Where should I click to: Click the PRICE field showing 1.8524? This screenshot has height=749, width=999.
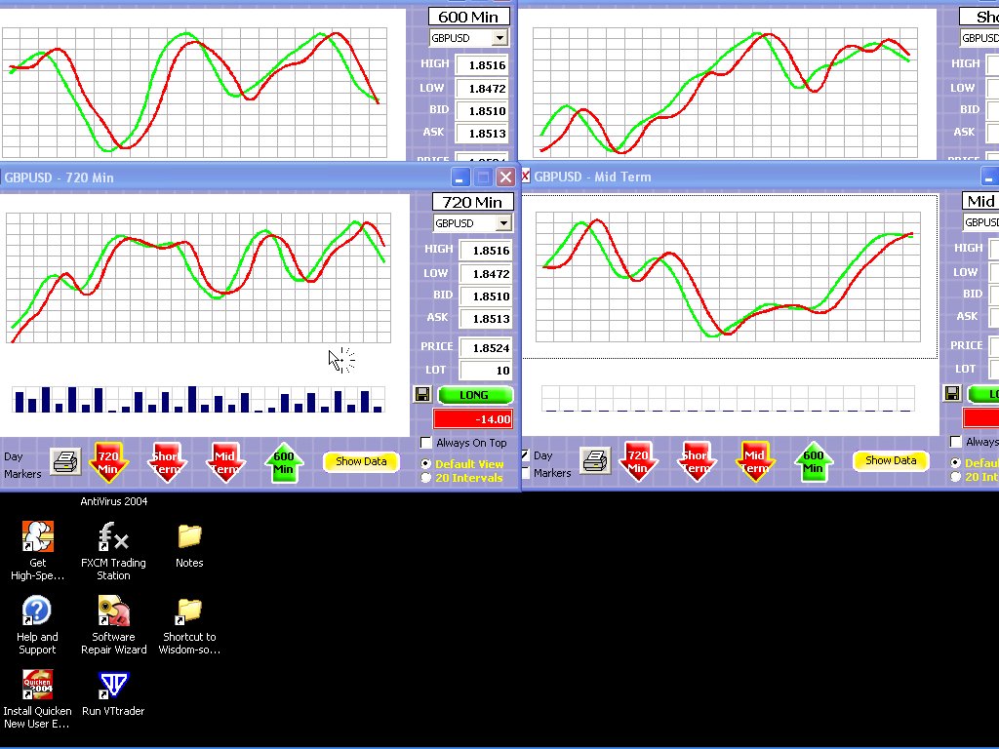(486, 348)
